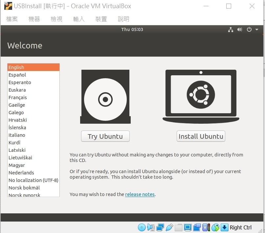Expand the system menu arrow
The height and width of the screenshot is (233, 265).
pyautogui.click(x=257, y=30)
